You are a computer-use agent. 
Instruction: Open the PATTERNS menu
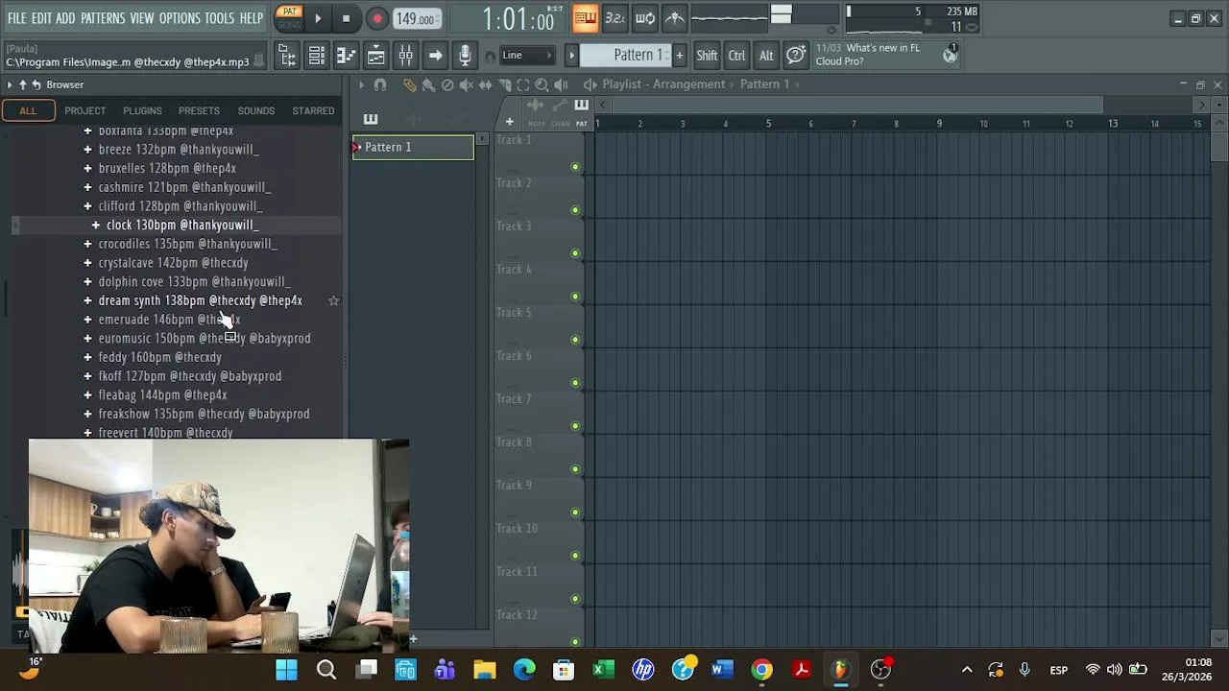point(103,18)
